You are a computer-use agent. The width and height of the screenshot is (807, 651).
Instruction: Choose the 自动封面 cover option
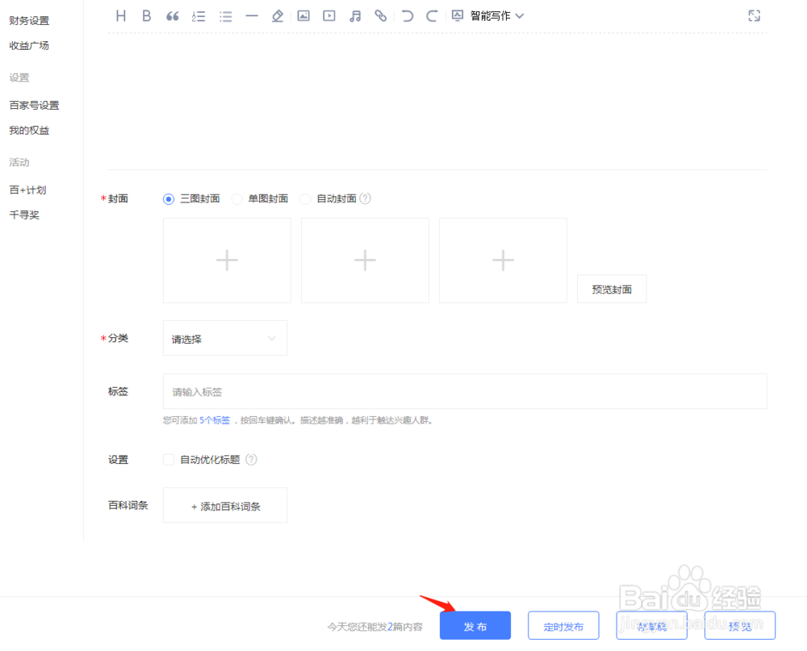point(306,198)
